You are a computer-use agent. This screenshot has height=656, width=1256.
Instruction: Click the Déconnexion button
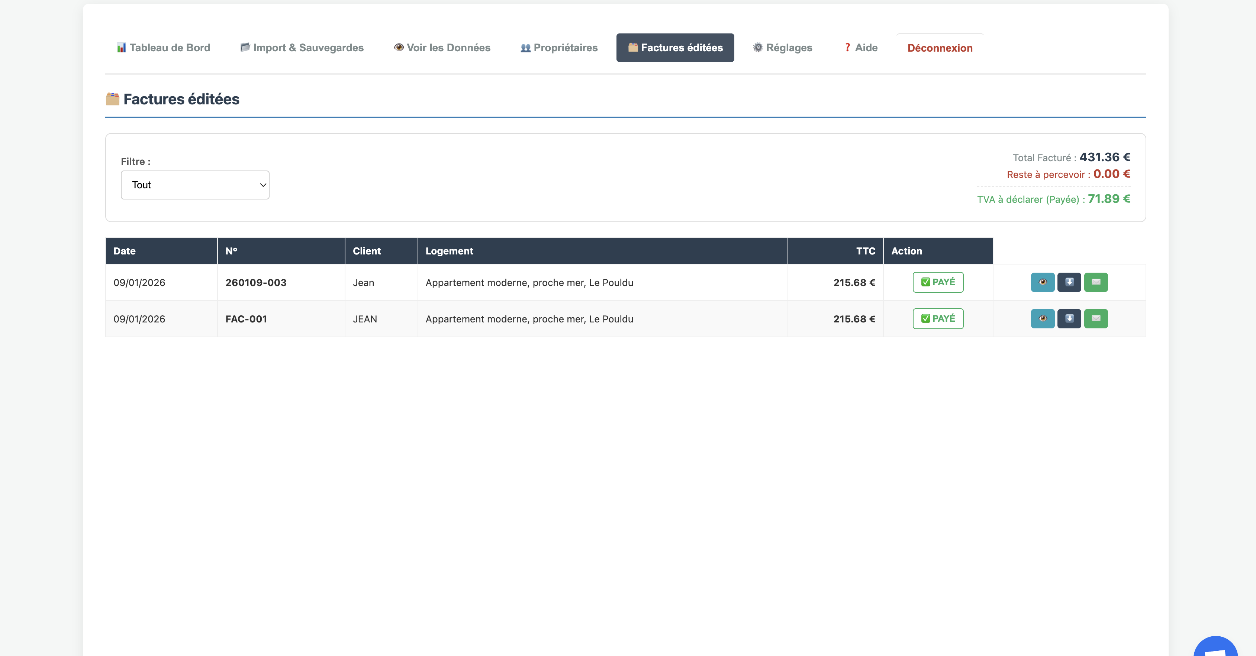pyautogui.click(x=940, y=48)
